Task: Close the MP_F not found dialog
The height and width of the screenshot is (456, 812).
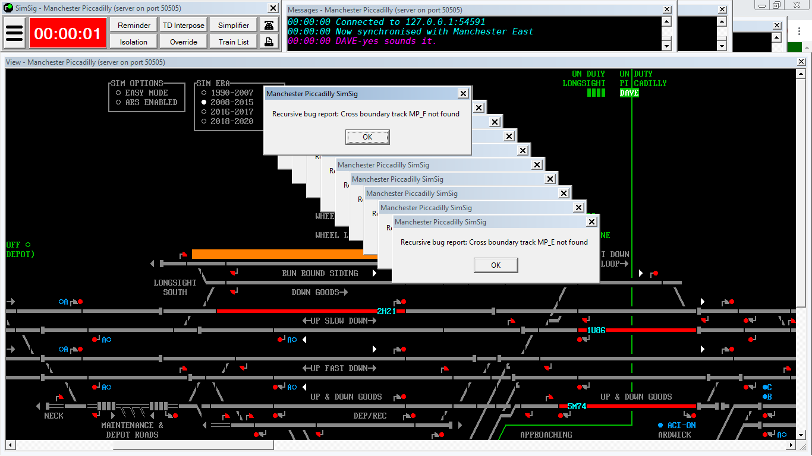Action: point(463,93)
